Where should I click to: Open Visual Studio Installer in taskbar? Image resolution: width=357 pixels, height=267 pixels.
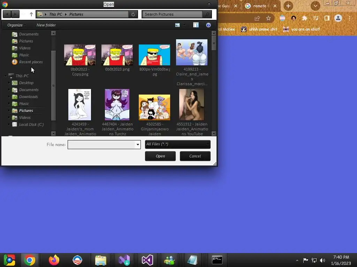pos(124,260)
